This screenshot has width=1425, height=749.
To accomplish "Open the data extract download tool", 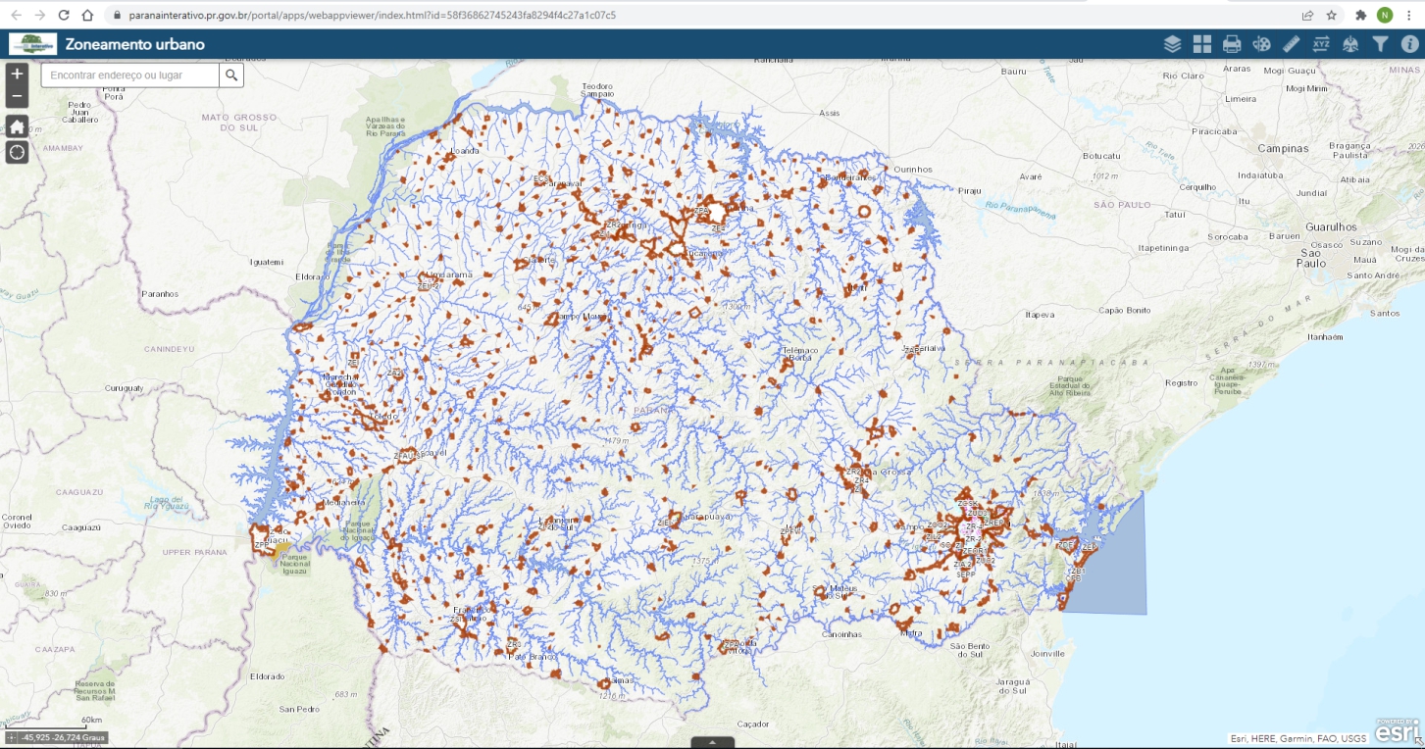I will [x=1350, y=44].
